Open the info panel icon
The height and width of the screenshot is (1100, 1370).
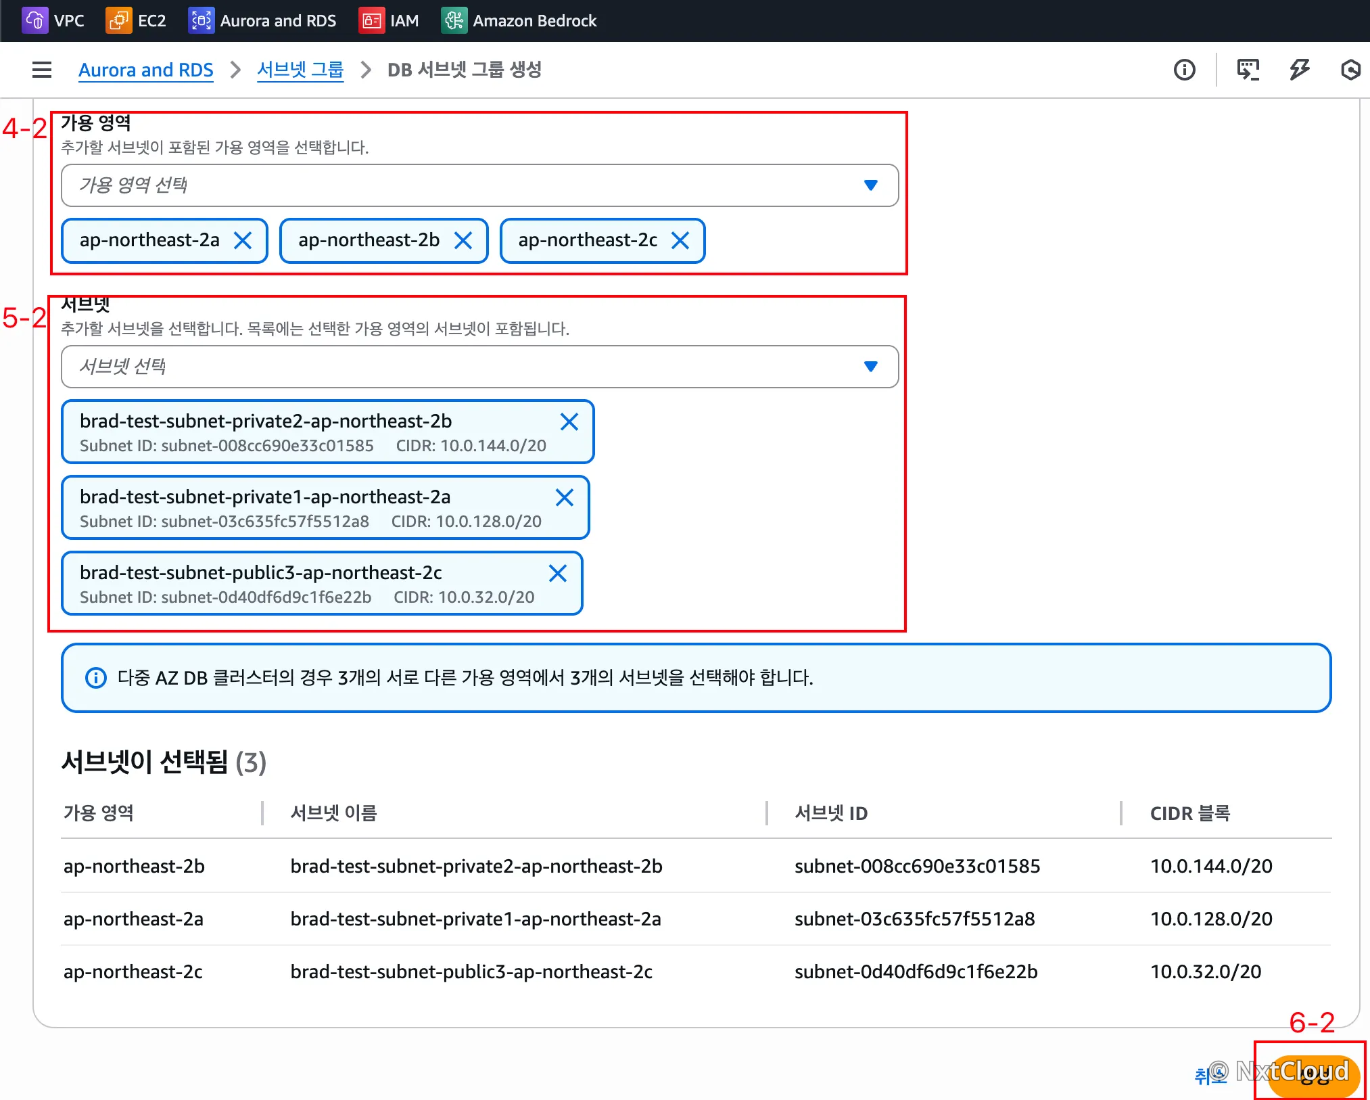[1184, 70]
